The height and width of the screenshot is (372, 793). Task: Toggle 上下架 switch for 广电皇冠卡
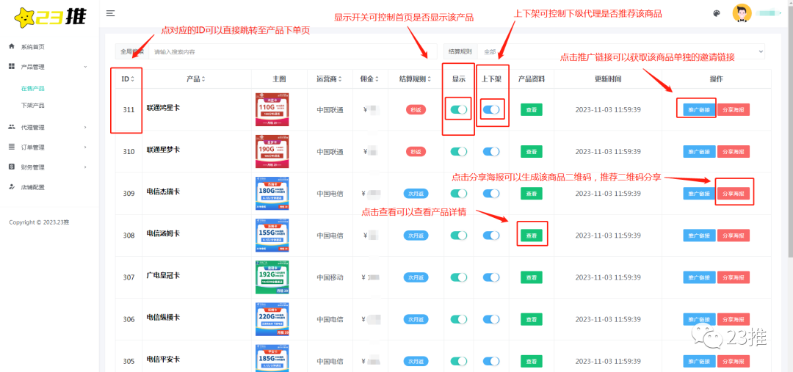pos(491,277)
